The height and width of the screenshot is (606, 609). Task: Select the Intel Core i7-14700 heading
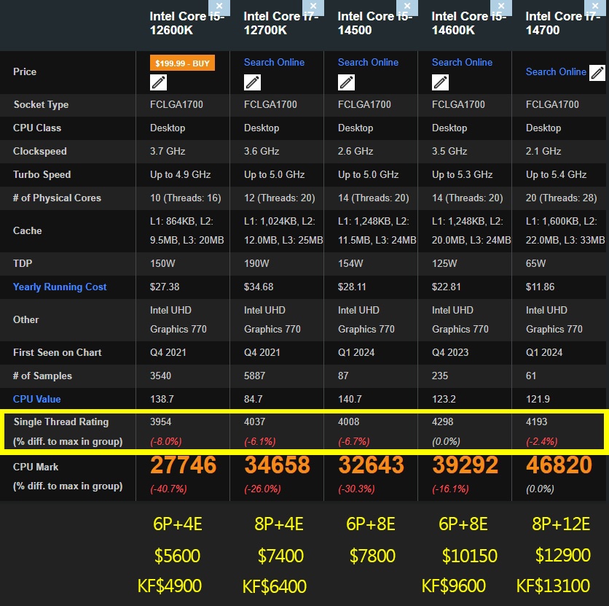click(563, 23)
